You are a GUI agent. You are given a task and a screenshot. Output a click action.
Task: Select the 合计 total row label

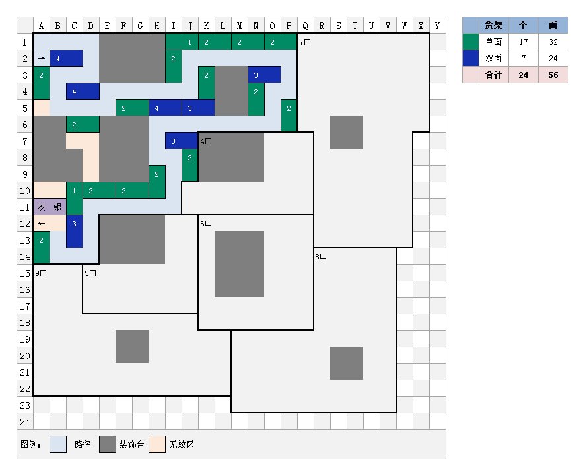click(493, 75)
